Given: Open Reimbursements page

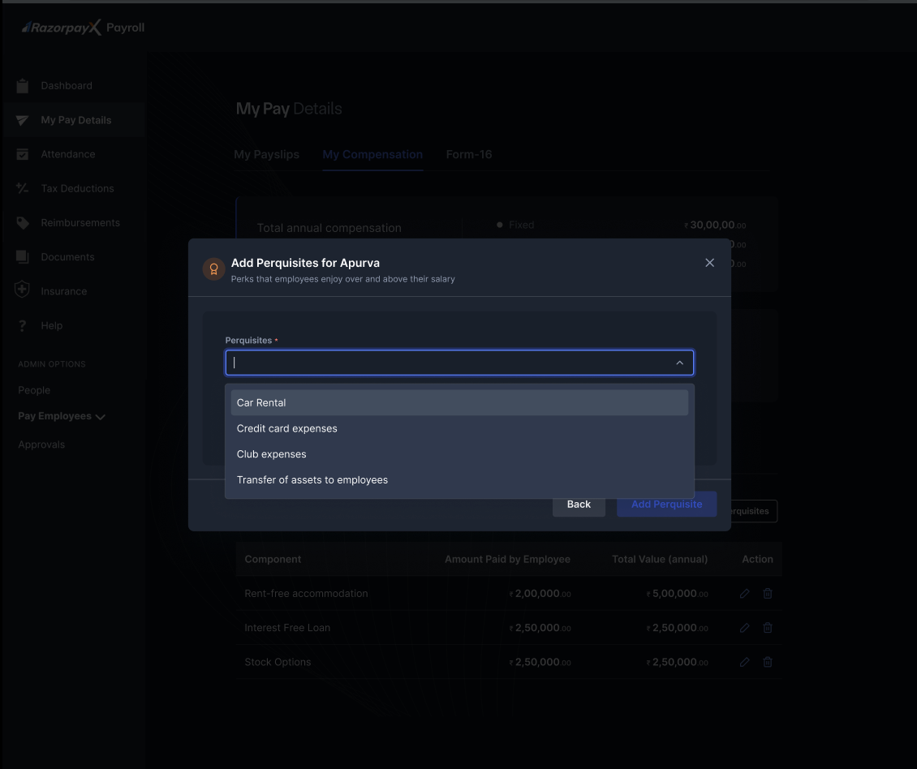Looking at the screenshot, I should [x=80, y=223].
